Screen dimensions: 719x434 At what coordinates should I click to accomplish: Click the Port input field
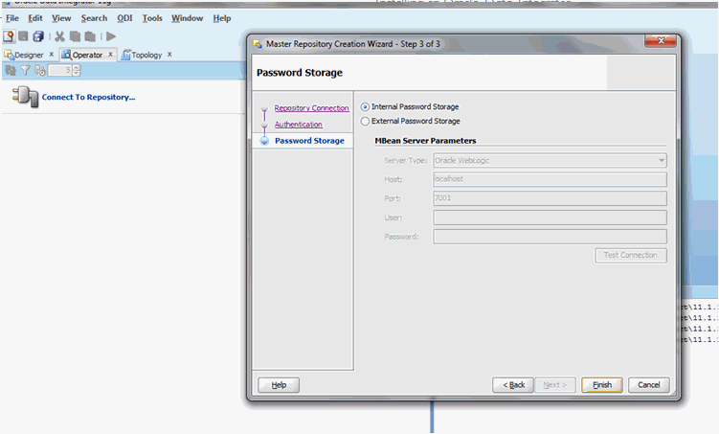(550, 198)
